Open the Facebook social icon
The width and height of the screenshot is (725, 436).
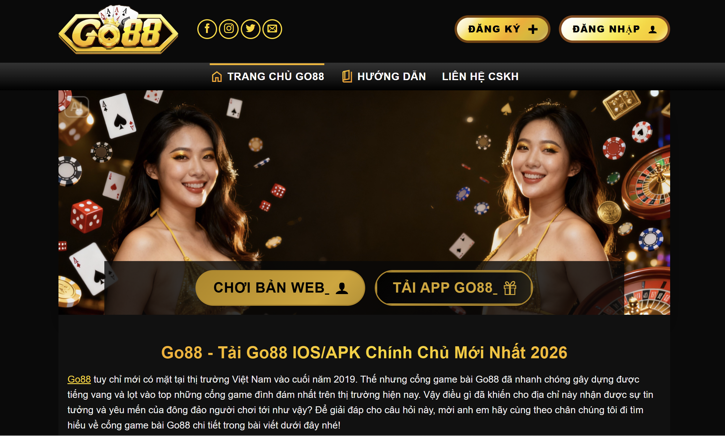(207, 29)
